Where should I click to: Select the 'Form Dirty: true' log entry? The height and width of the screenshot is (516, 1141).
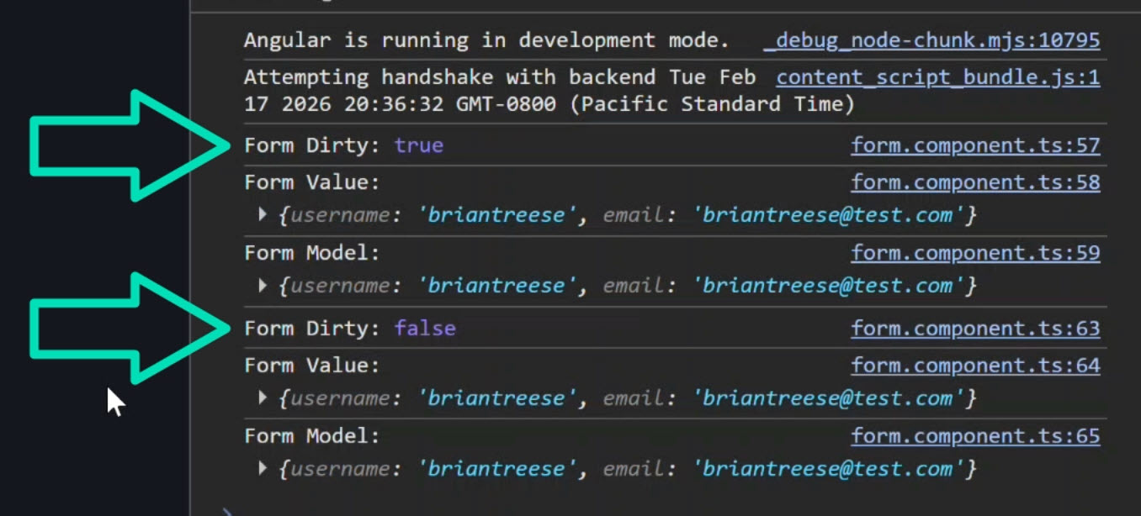(x=337, y=145)
